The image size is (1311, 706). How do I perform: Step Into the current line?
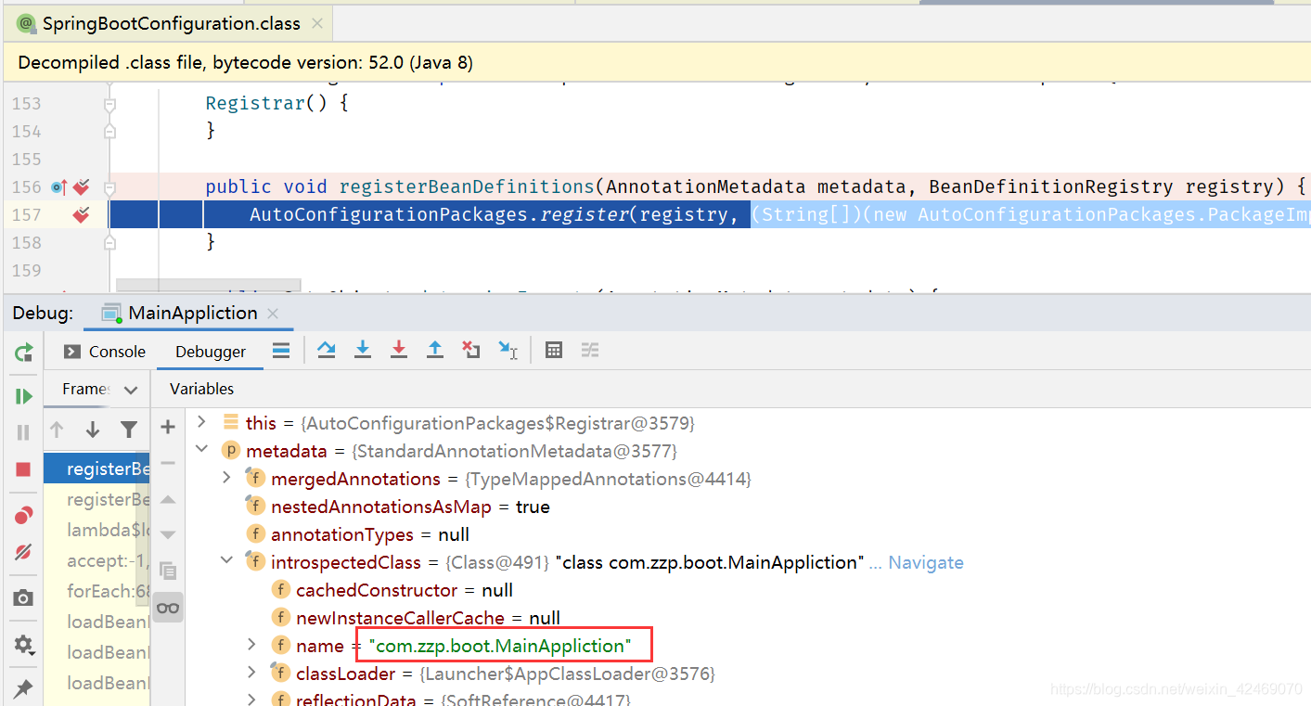[x=363, y=350]
